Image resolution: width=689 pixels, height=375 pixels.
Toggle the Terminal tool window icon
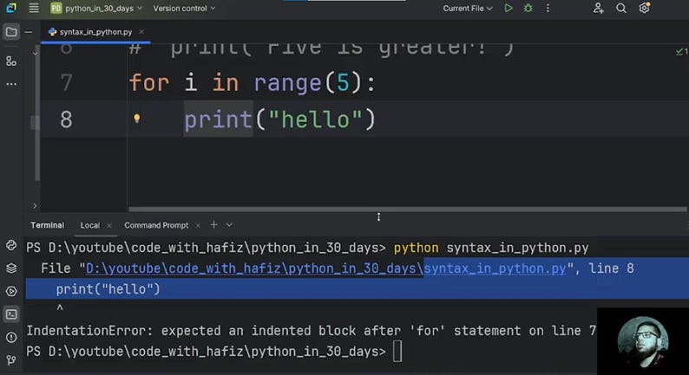click(11, 314)
